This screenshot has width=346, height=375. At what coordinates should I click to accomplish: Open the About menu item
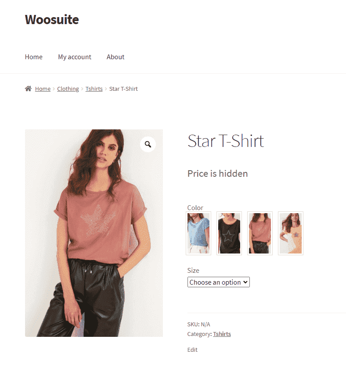115,57
